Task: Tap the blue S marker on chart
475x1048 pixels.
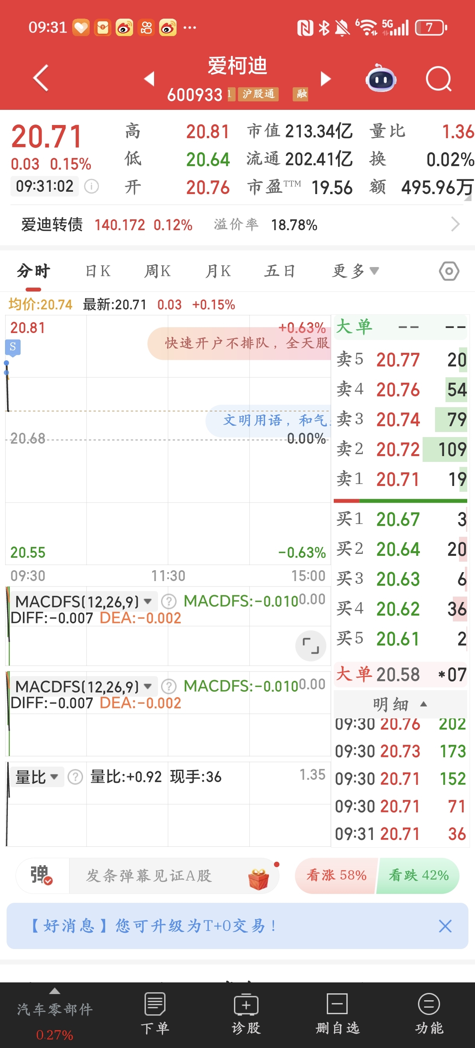Action: click(12, 347)
